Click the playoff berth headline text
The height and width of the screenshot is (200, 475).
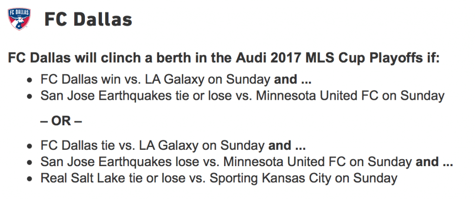click(223, 58)
